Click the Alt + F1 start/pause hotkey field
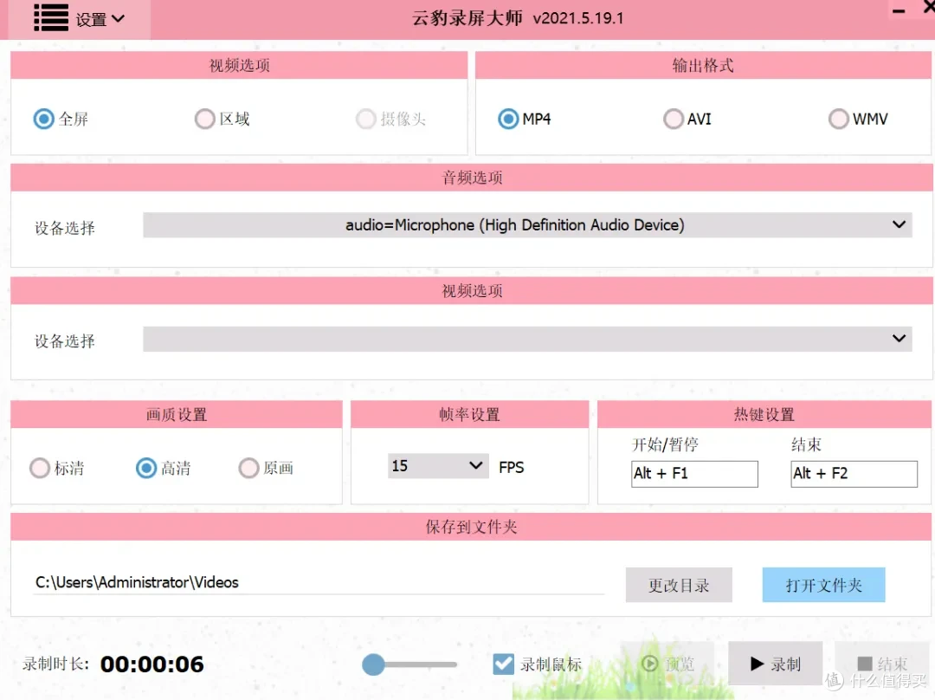This screenshot has height=700, width=935. [694, 474]
